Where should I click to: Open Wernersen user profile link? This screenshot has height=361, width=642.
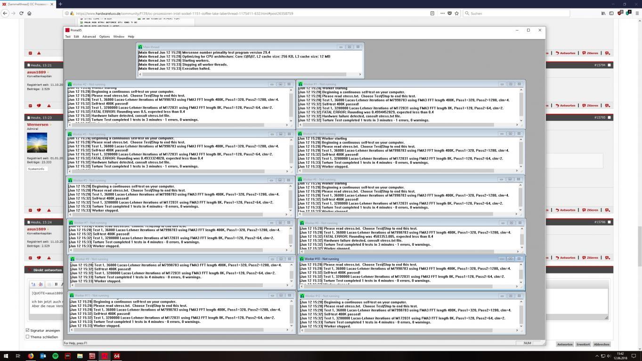point(37,125)
